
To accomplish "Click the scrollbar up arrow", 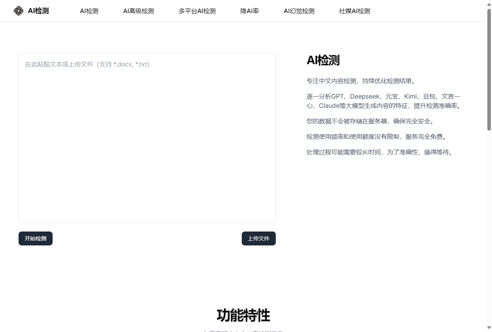I will coord(489,3).
